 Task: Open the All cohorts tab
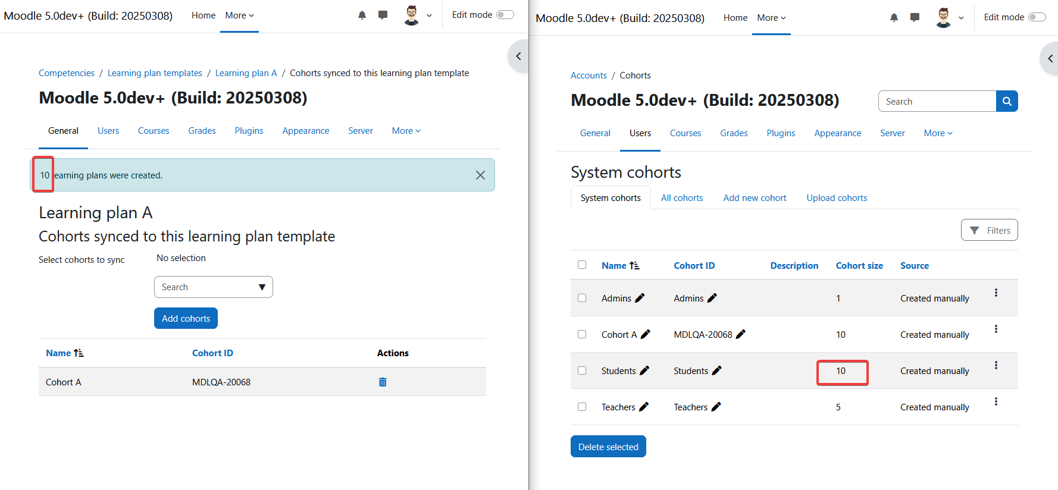[x=682, y=198]
